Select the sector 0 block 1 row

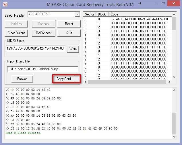pyautogui.click(x=127, y=23)
